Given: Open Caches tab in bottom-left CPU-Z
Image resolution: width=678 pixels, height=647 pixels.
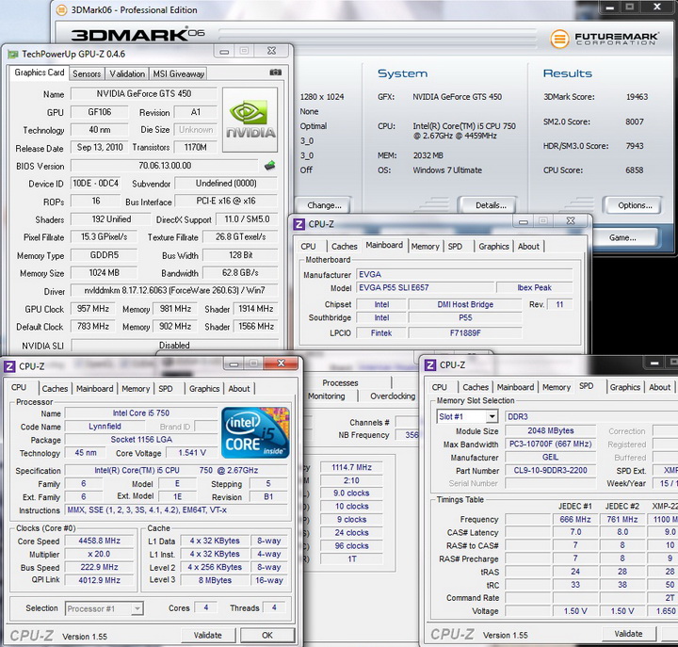Looking at the screenshot, I should (x=55, y=388).
